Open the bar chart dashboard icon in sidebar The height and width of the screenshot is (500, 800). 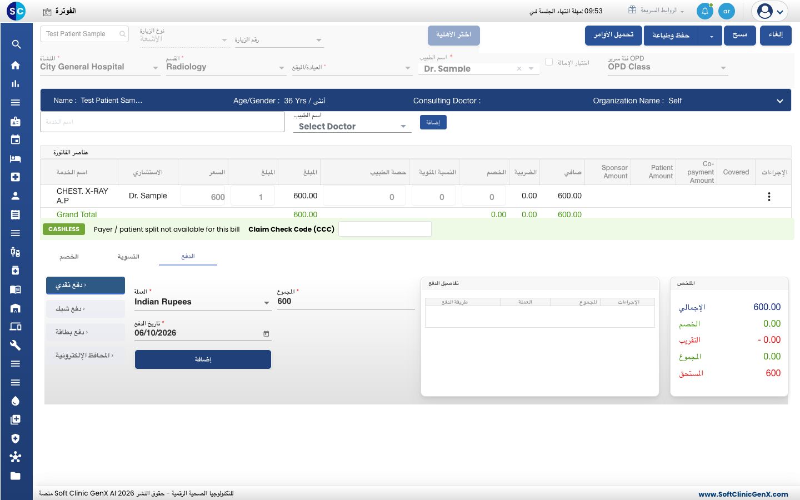[x=16, y=84]
